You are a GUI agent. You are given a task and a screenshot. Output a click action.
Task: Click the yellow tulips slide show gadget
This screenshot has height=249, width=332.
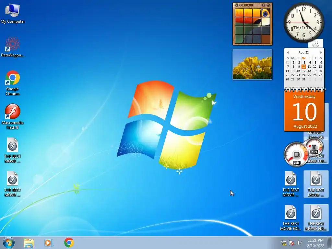(252, 65)
